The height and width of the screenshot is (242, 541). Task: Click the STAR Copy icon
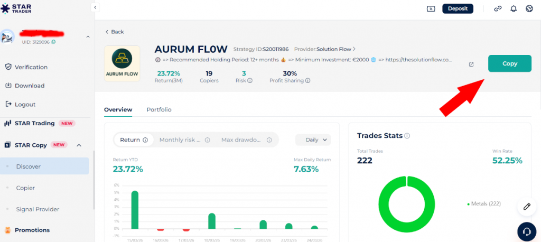(x=7, y=145)
